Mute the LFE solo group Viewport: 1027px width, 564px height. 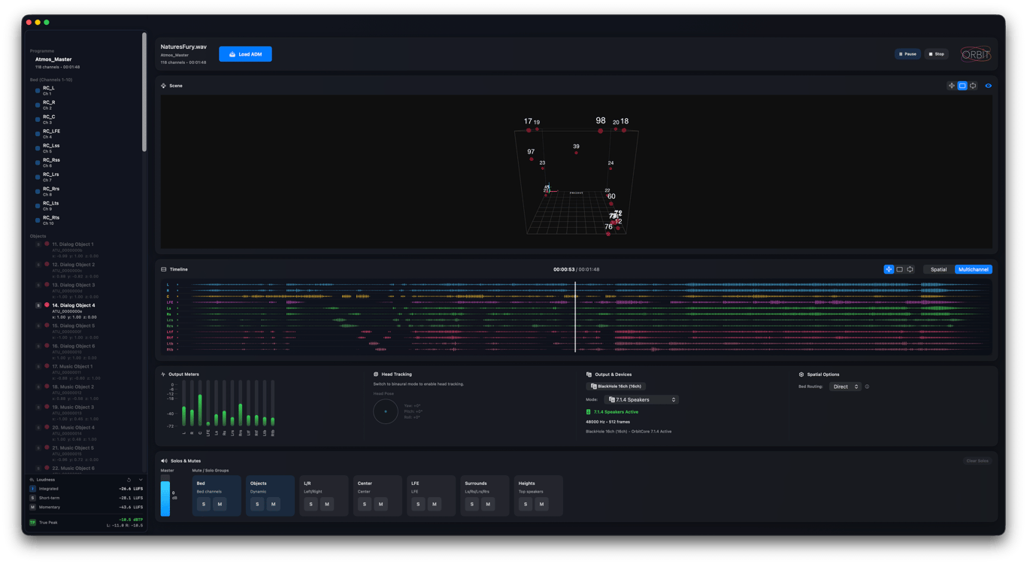pyautogui.click(x=433, y=504)
